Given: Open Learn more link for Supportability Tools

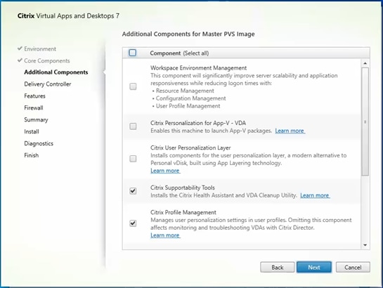Looking at the screenshot, I should click(x=315, y=195).
